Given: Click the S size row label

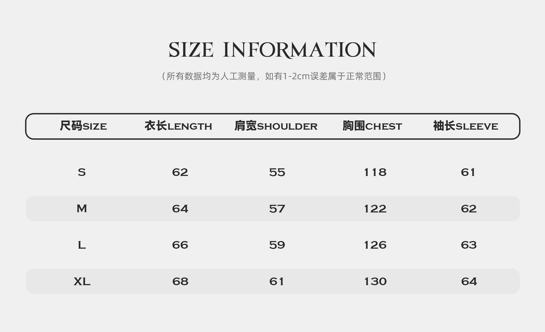Looking at the screenshot, I should pyautogui.click(x=82, y=172).
